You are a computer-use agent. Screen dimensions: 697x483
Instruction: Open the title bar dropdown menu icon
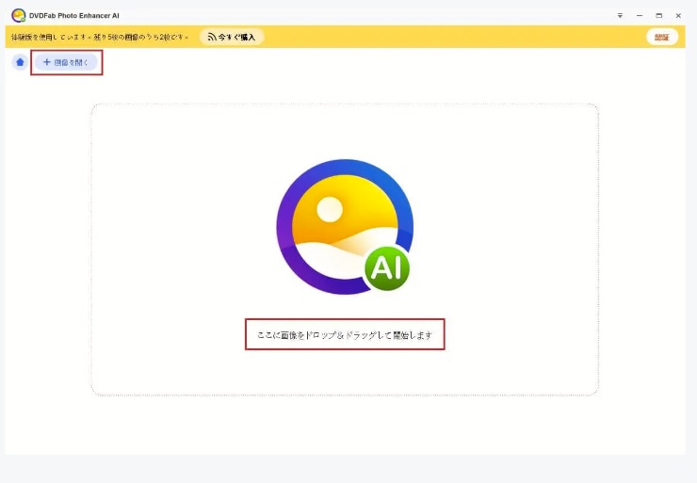[620, 16]
